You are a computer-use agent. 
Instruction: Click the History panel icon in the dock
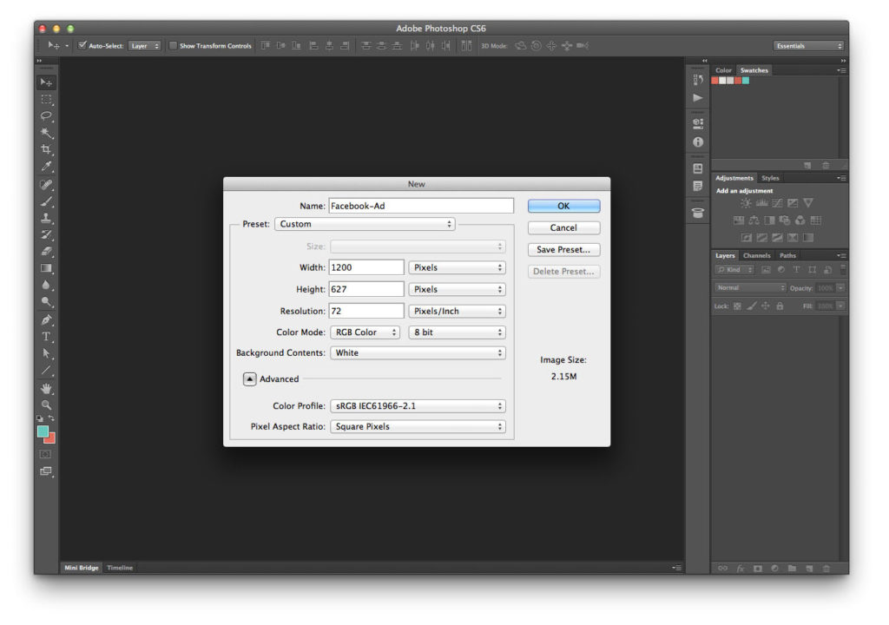698,78
